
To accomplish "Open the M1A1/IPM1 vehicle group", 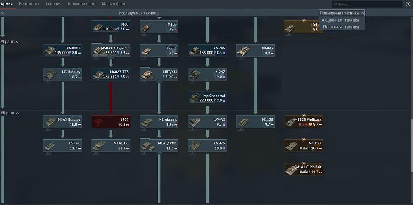I will tap(159, 145).
